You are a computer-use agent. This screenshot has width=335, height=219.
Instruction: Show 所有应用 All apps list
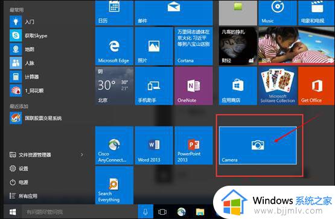click(24, 196)
